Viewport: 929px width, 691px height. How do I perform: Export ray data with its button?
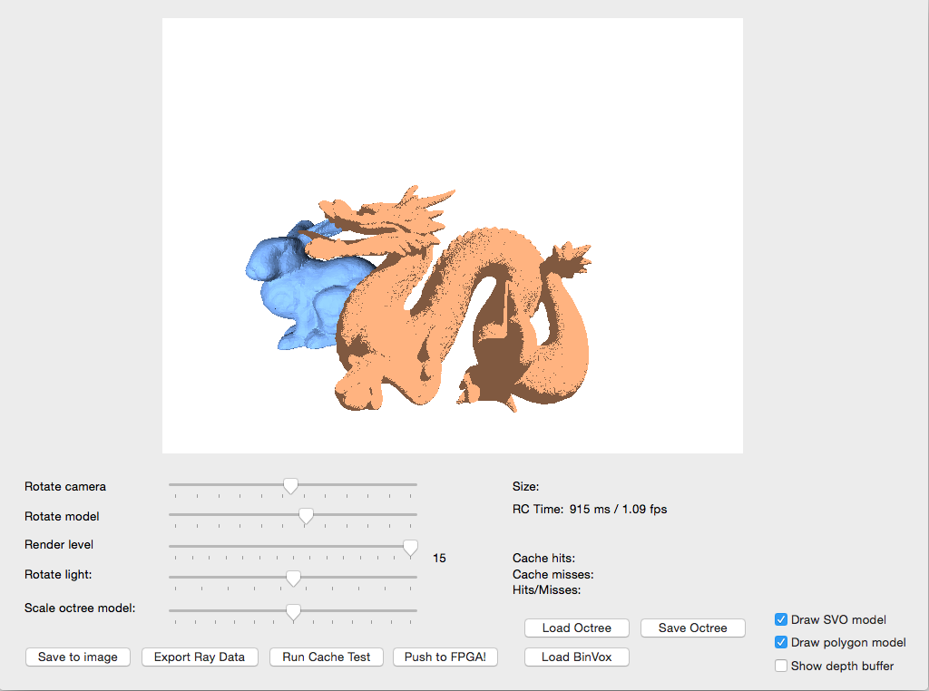click(200, 657)
